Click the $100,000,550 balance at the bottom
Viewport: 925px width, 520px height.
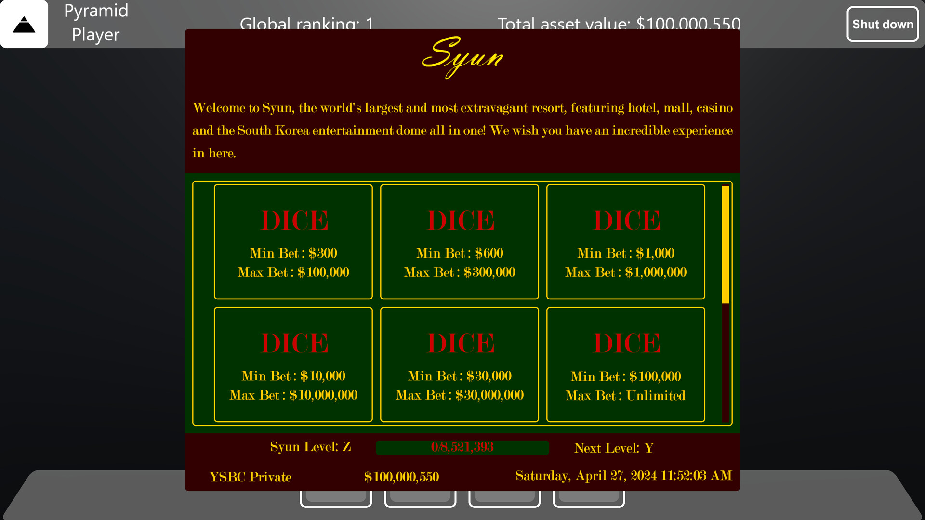tap(403, 477)
